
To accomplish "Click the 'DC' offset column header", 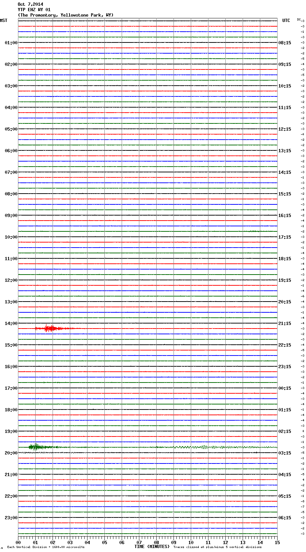I will point(299,19).
